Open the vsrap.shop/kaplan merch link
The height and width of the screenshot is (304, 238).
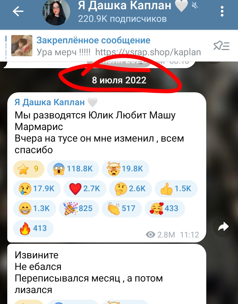click(148, 52)
